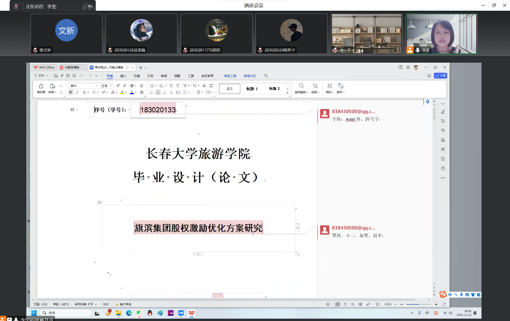Screen dimensions: 510x321
Task: Open the font color dropdown arrow
Action: [136, 92]
